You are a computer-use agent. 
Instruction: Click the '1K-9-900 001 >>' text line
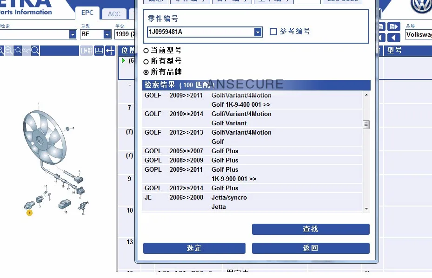(234, 179)
